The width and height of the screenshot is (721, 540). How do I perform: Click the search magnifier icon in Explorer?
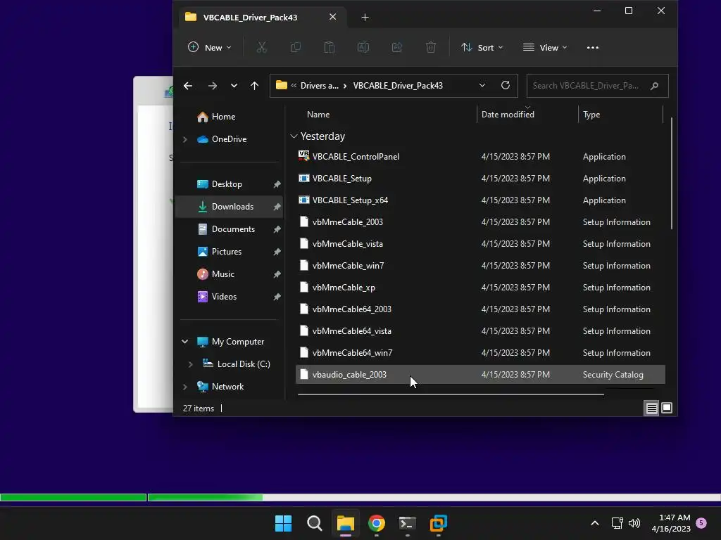pos(654,86)
